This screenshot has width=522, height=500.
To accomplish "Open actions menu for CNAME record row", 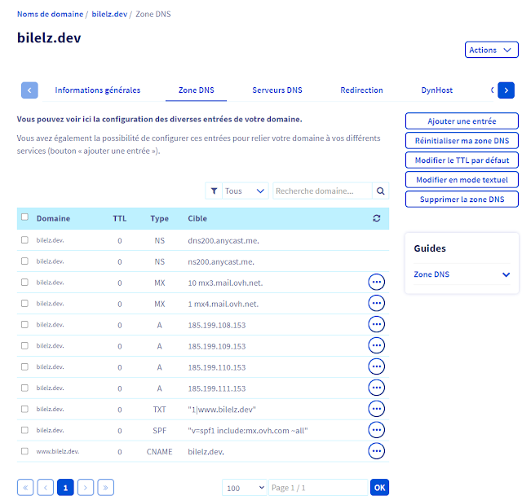I will click(376, 451).
